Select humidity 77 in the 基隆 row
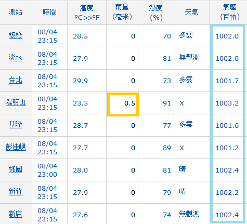 click(167, 126)
